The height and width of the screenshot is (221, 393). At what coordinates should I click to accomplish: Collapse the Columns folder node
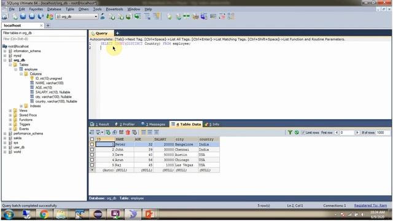pos(21,74)
